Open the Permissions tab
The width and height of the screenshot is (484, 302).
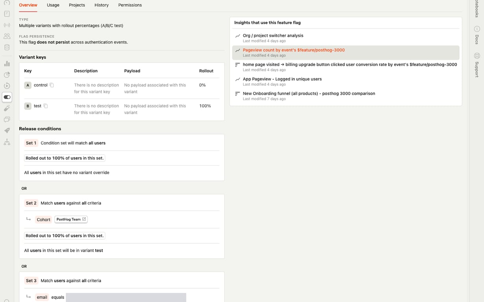click(130, 5)
